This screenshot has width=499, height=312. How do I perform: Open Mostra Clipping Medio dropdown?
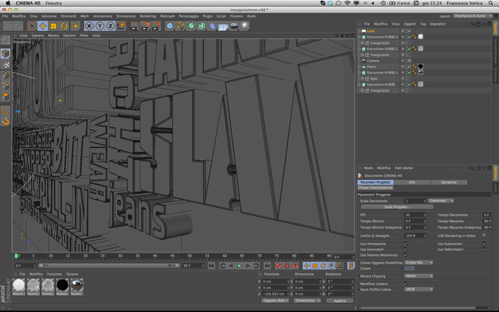point(419,276)
